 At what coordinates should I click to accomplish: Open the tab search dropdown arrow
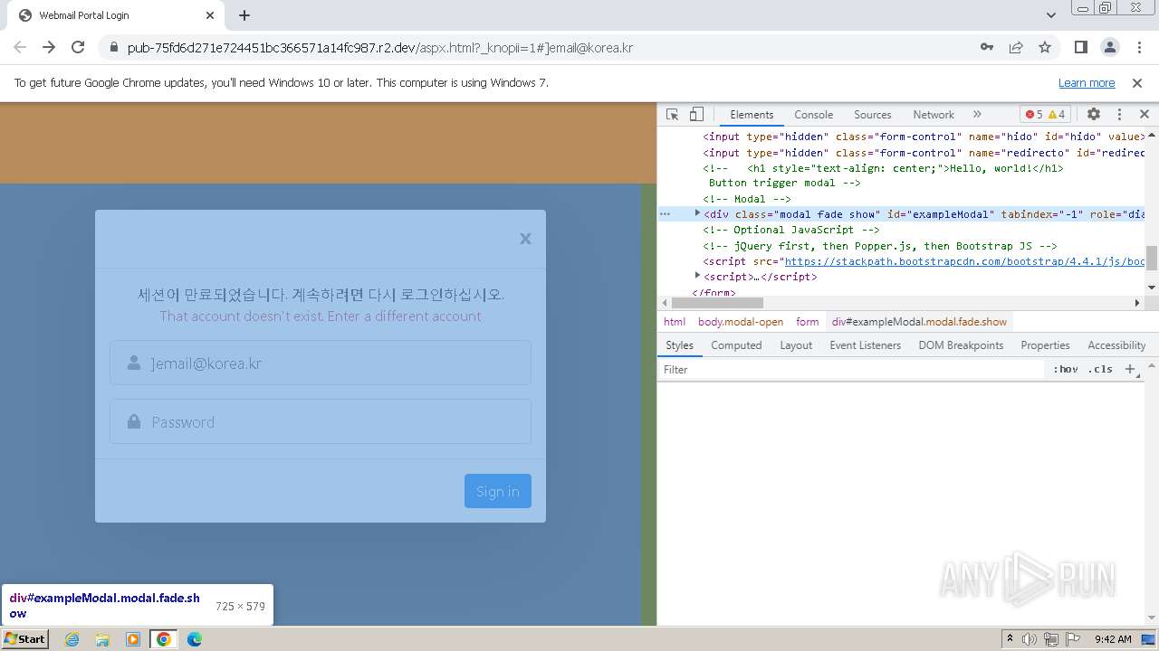click(x=1051, y=15)
